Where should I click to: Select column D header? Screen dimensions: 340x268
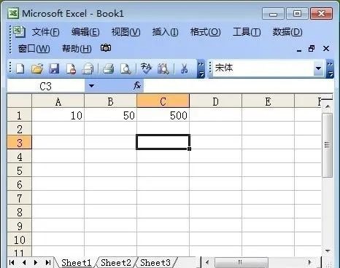coord(215,101)
